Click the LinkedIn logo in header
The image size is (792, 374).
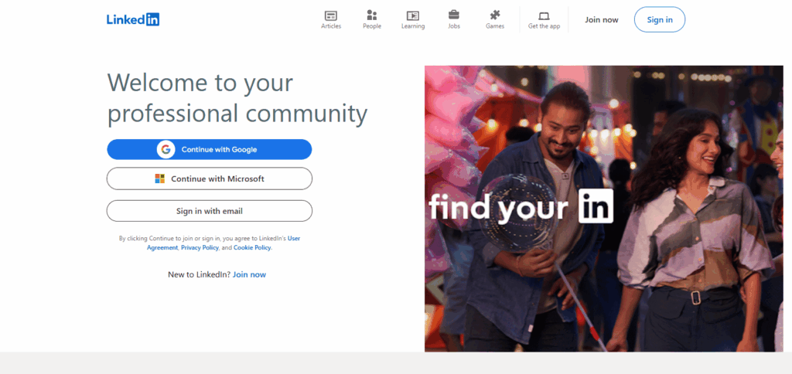(133, 19)
